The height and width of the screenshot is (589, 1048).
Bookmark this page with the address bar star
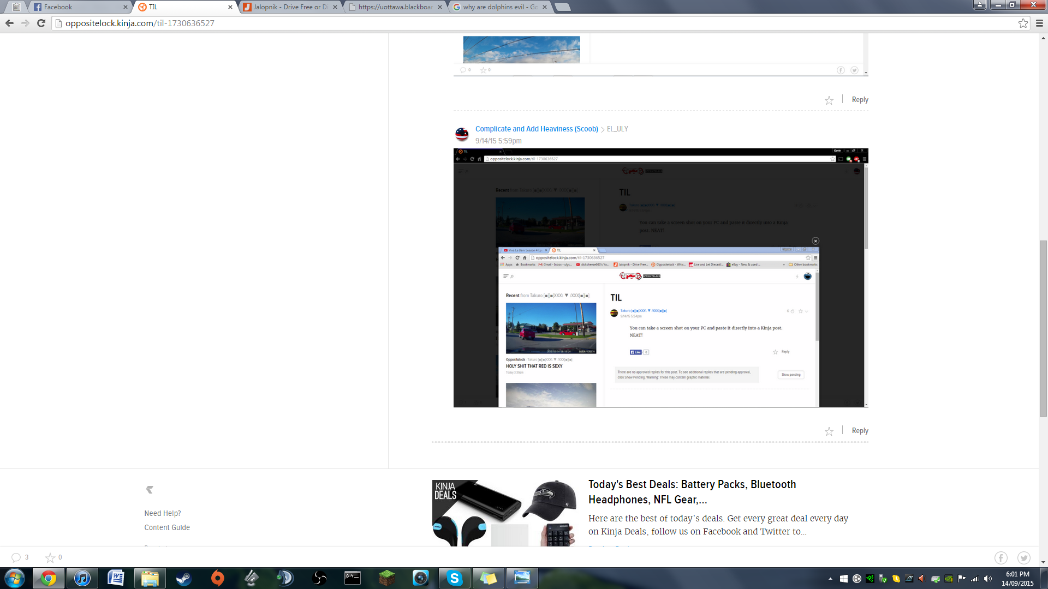(x=1023, y=23)
